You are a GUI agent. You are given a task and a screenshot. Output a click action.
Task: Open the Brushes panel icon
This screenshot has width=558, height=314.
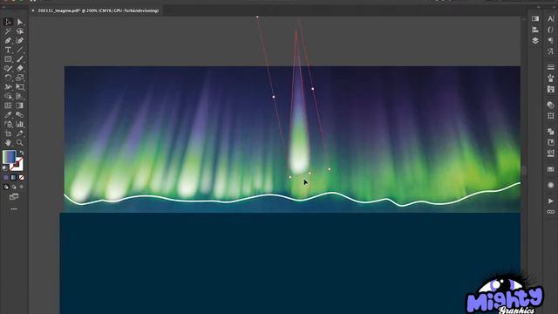(550, 78)
